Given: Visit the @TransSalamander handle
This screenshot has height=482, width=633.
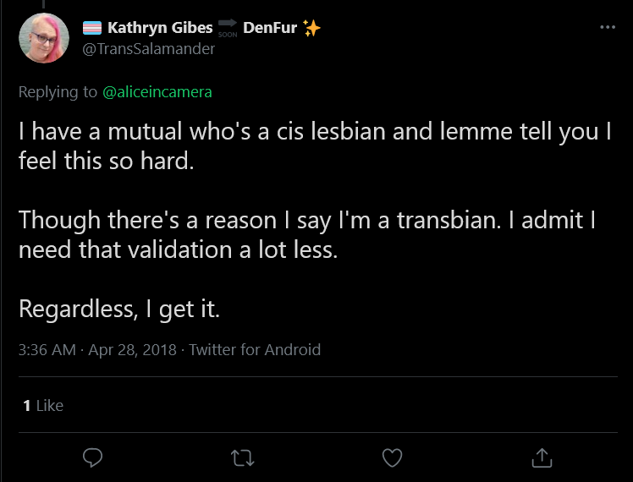Looking at the screenshot, I should [149, 49].
